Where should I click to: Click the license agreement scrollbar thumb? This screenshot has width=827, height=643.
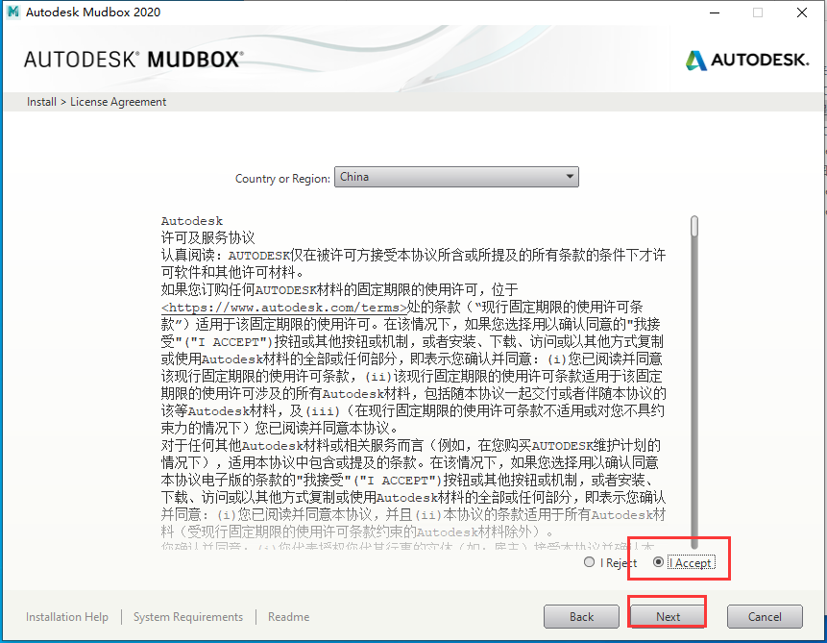point(694,226)
